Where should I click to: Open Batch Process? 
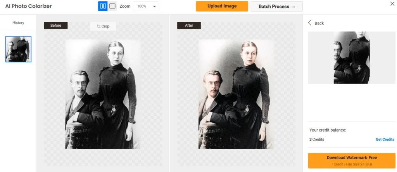pyautogui.click(x=277, y=6)
